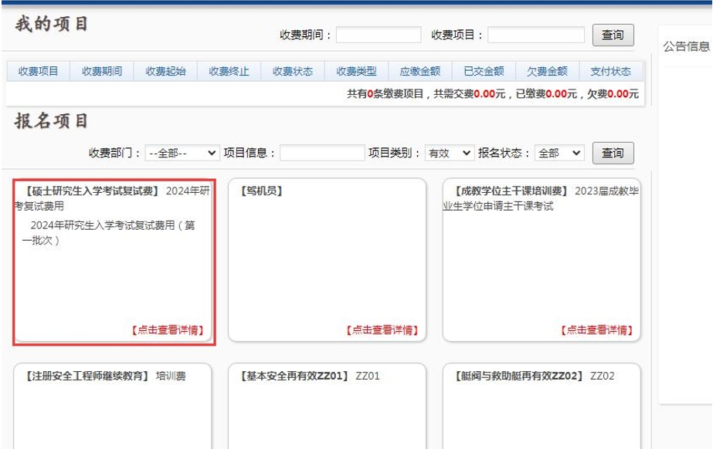Click the 收费终止 column header
Viewport: 713px width, 449px height.
(229, 71)
